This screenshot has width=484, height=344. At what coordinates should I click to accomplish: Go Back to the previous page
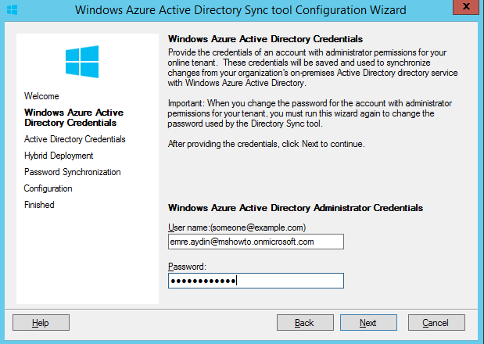click(305, 323)
